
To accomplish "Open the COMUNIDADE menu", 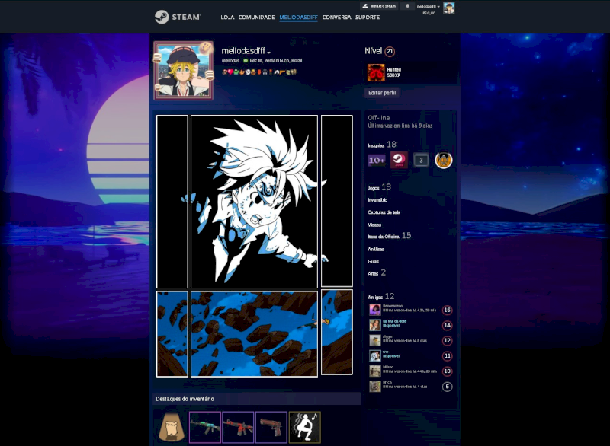I will pyautogui.click(x=256, y=17).
